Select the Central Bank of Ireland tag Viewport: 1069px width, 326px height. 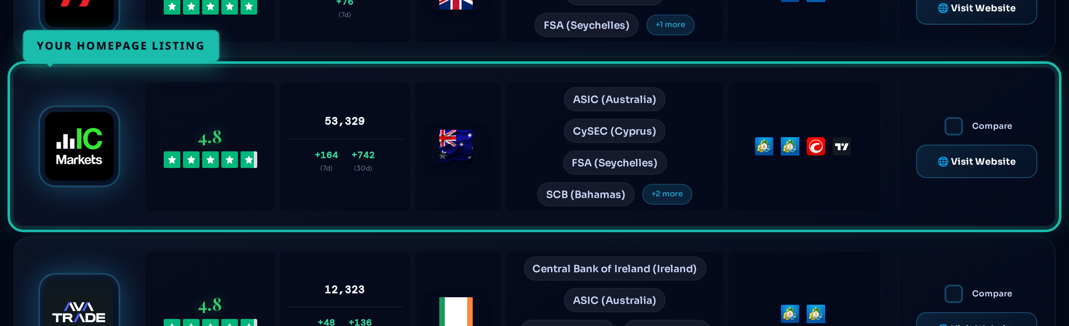click(614, 268)
